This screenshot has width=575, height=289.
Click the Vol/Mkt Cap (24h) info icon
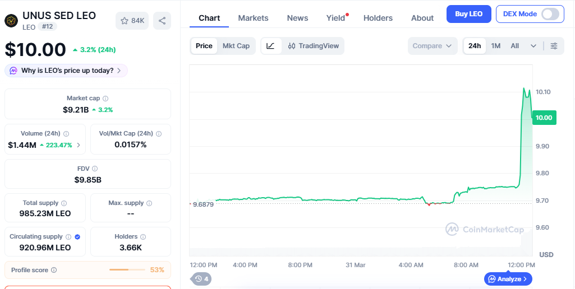pyautogui.click(x=159, y=134)
